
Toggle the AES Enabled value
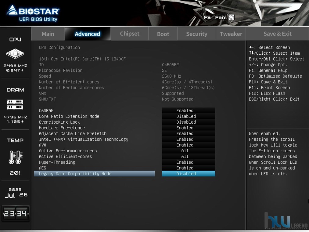[189, 168]
